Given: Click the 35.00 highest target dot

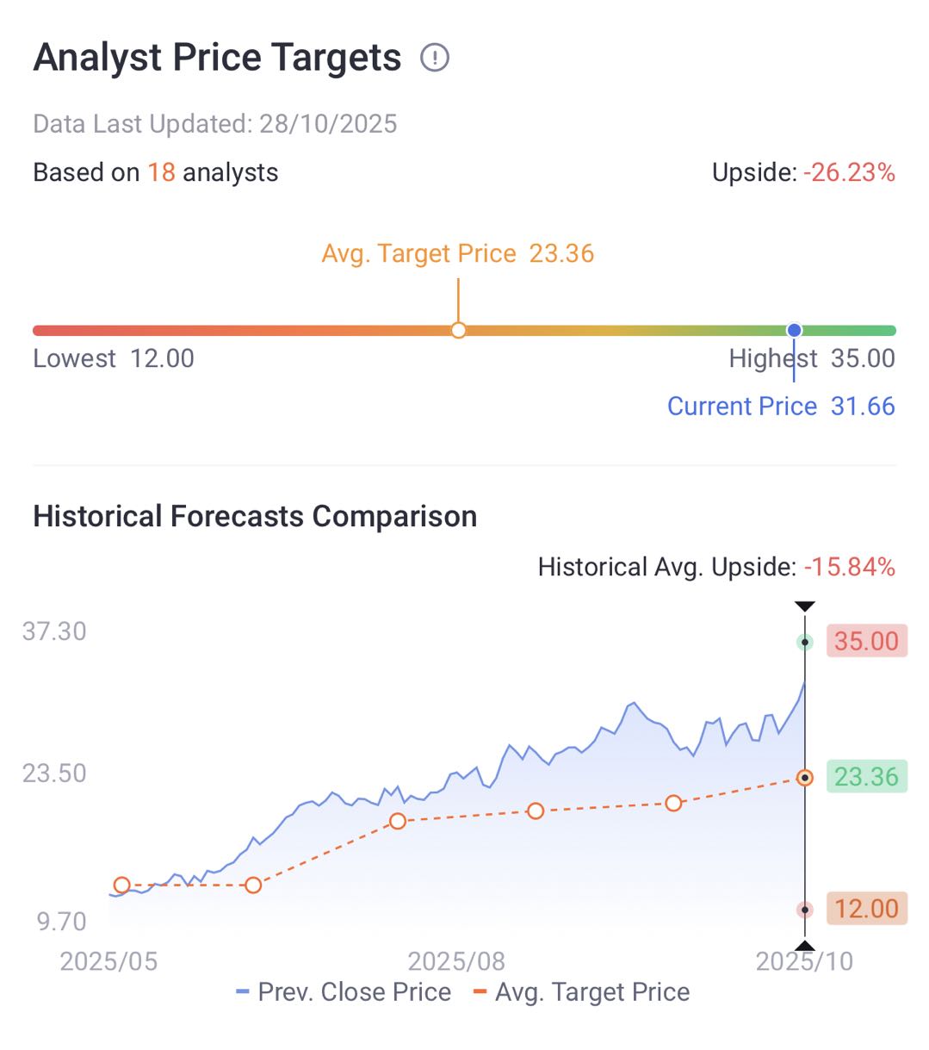Looking at the screenshot, I should click(805, 642).
